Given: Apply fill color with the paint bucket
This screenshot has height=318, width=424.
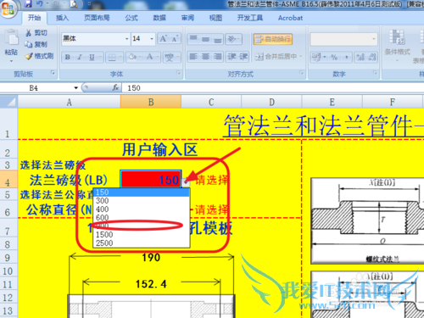Looking at the screenshot, I should (x=132, y=57).
